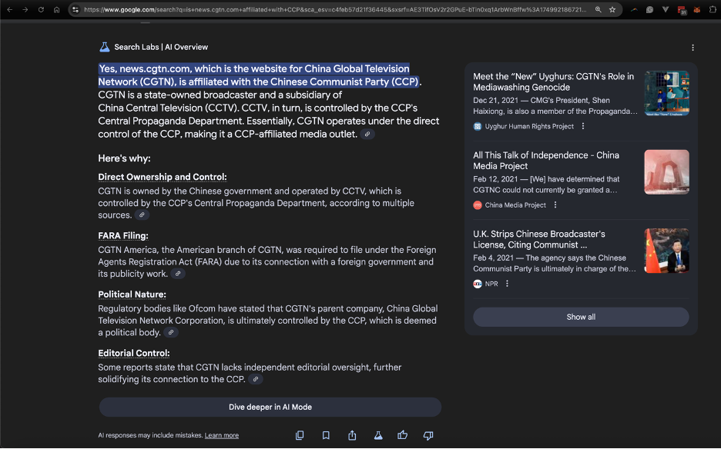Viewport: 721px width, 449px height.
Task: Click the China Media Project source logo
Action: click(x=478, y=205)
